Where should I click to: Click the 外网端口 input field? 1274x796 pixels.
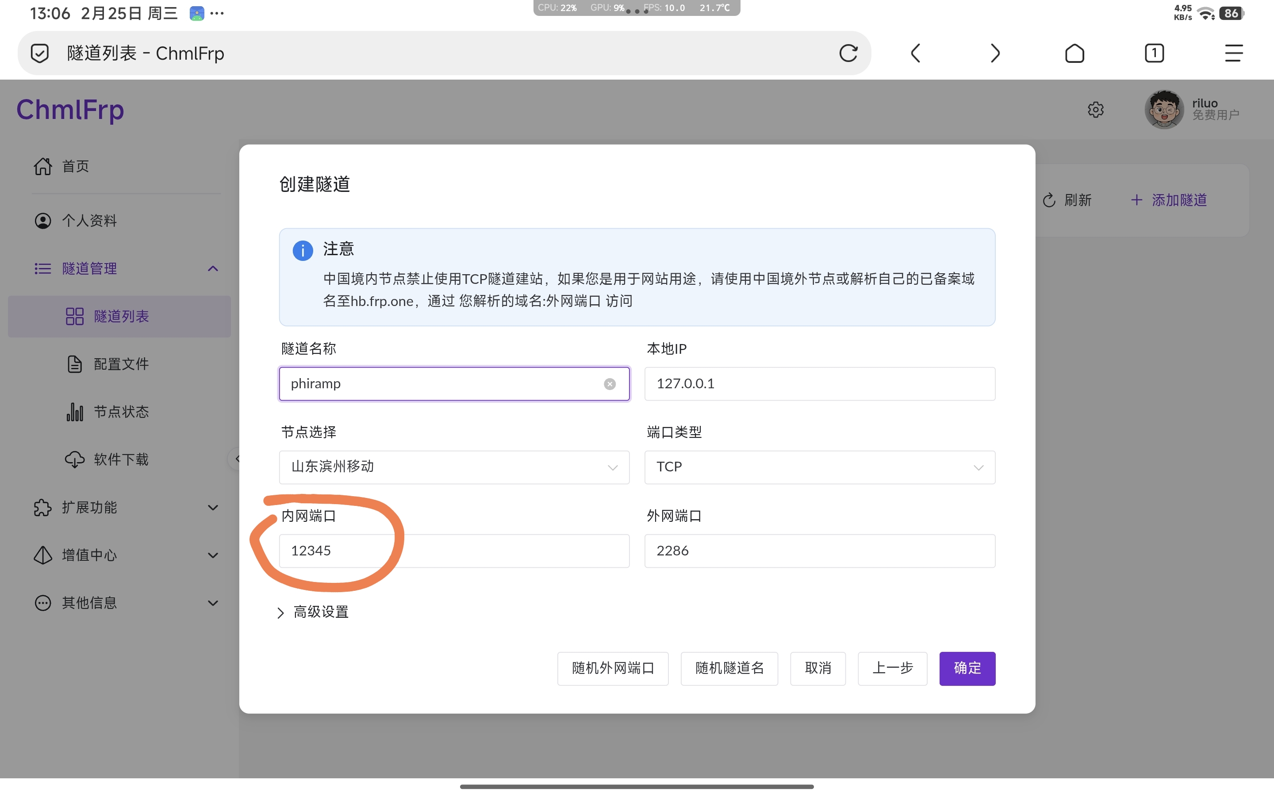(x=819, y=551)
